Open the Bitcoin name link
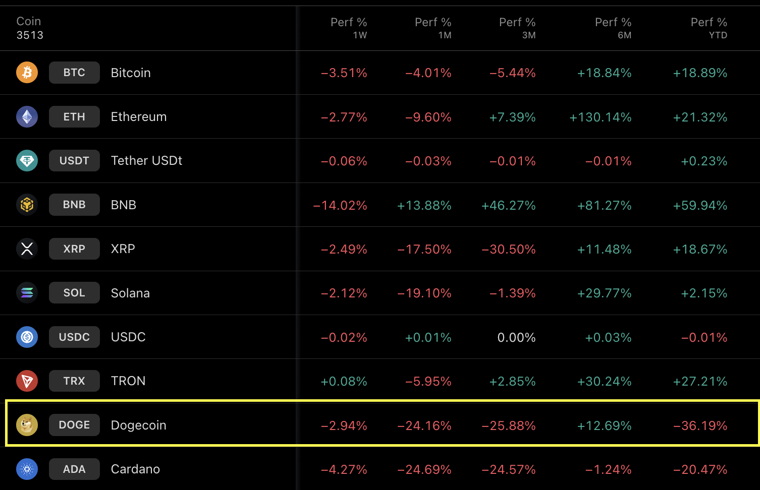Image resolution: width=760 pixels, height=490 pixels. (x=130, y=73)
